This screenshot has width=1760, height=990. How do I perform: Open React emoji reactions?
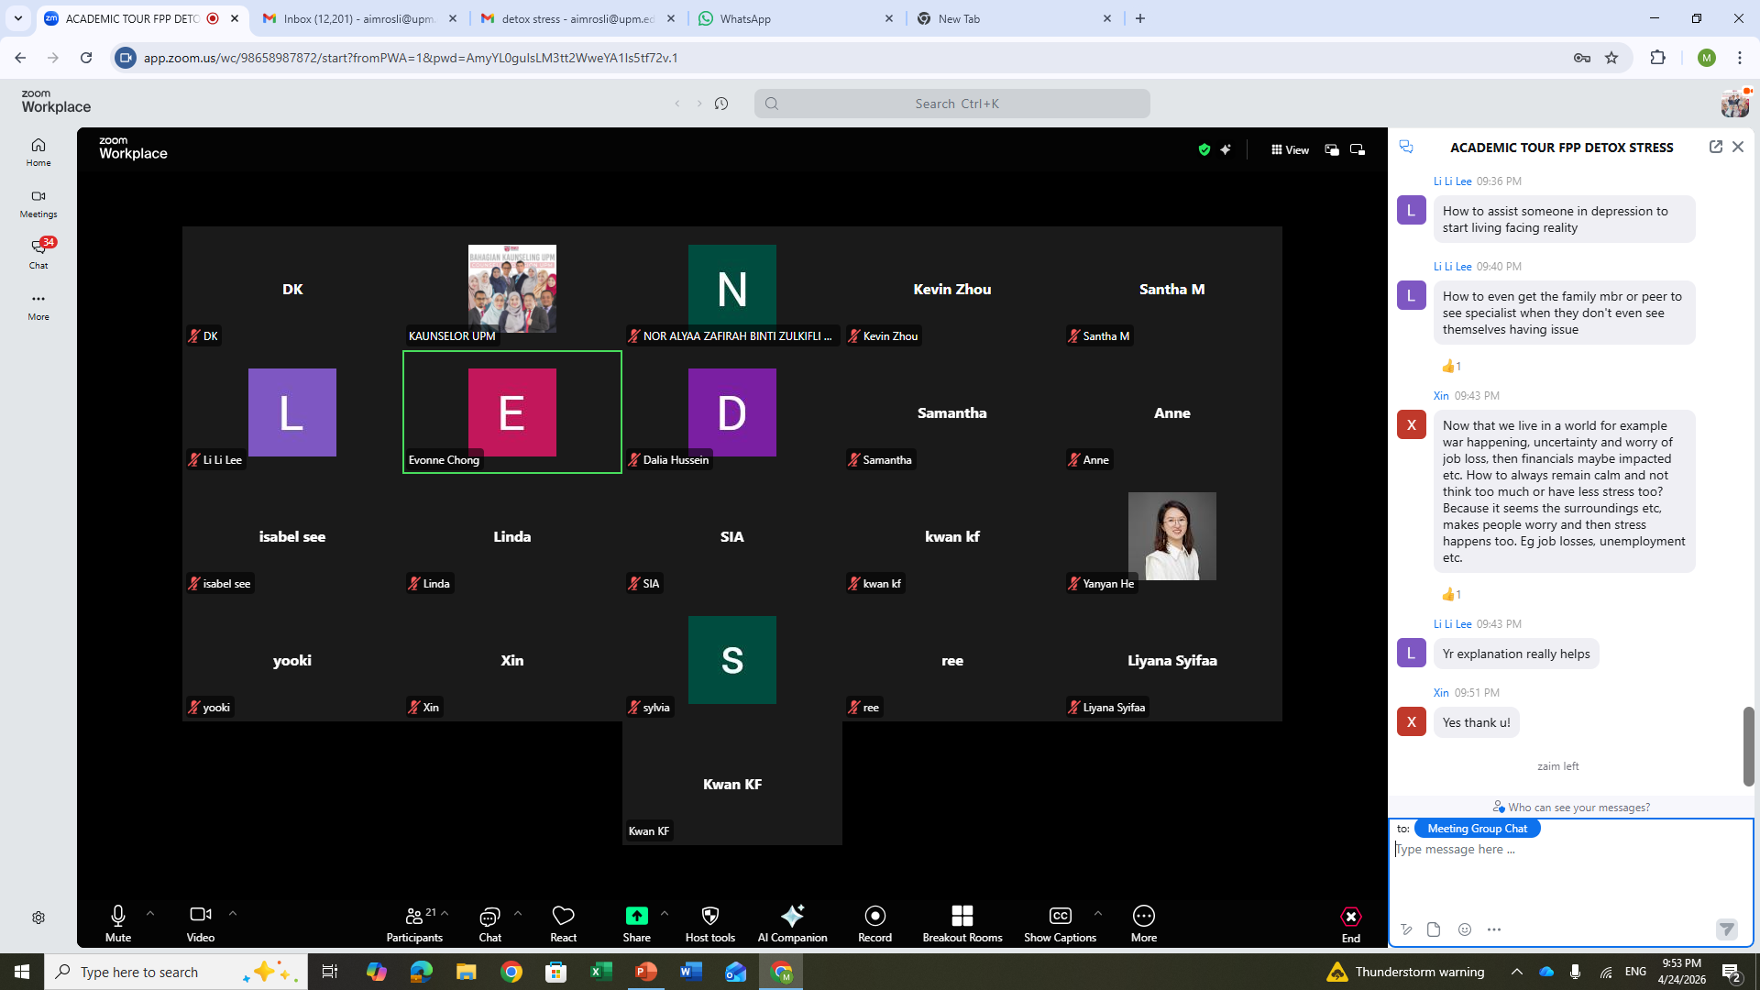click(564, 923)
